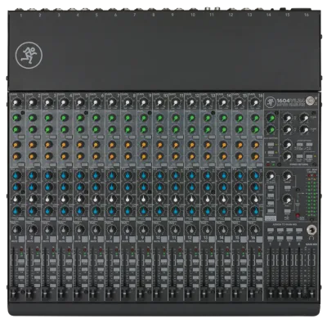
Task: Toggle the channel 14 mute button
Action: (x=228, y=239)
